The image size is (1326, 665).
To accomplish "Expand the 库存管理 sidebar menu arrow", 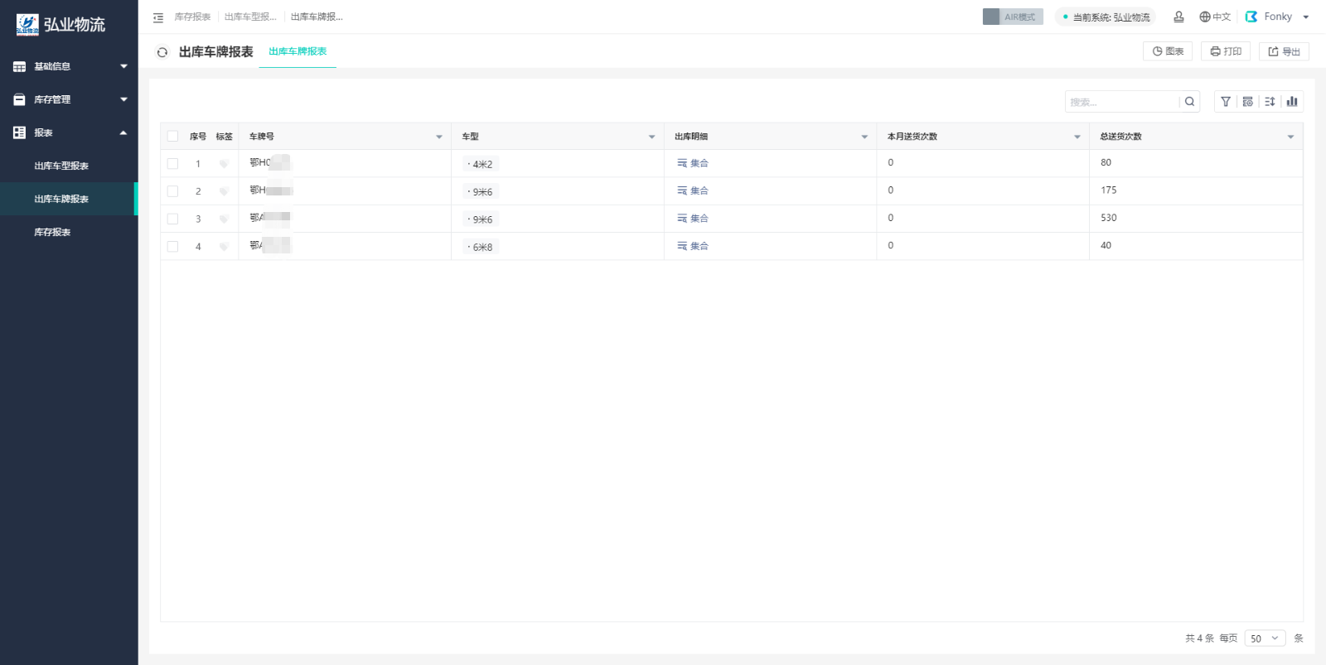I will [123, 99].
